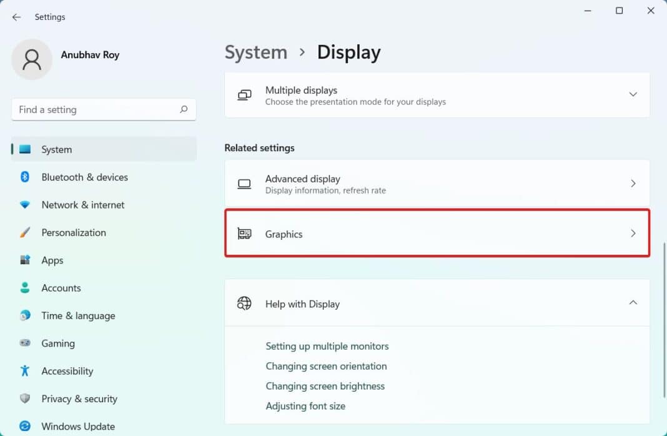The height and width of the screenshot is (436, 667).
Task: Expand the Multiple displays section
Action: [633, 94]
